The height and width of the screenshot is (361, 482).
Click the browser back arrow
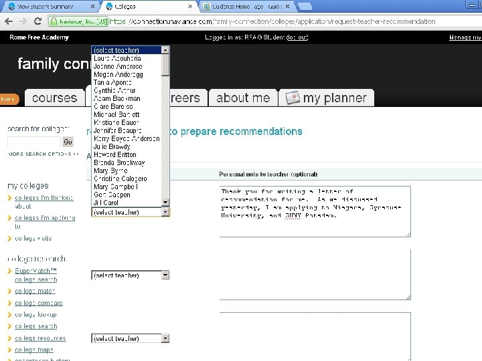(x=9, y=21)
